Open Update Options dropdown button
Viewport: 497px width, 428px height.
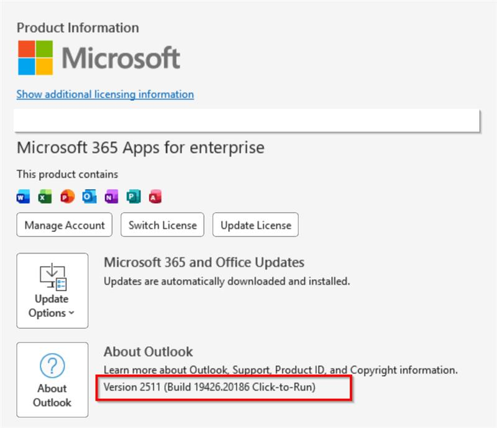click(52, 291)
